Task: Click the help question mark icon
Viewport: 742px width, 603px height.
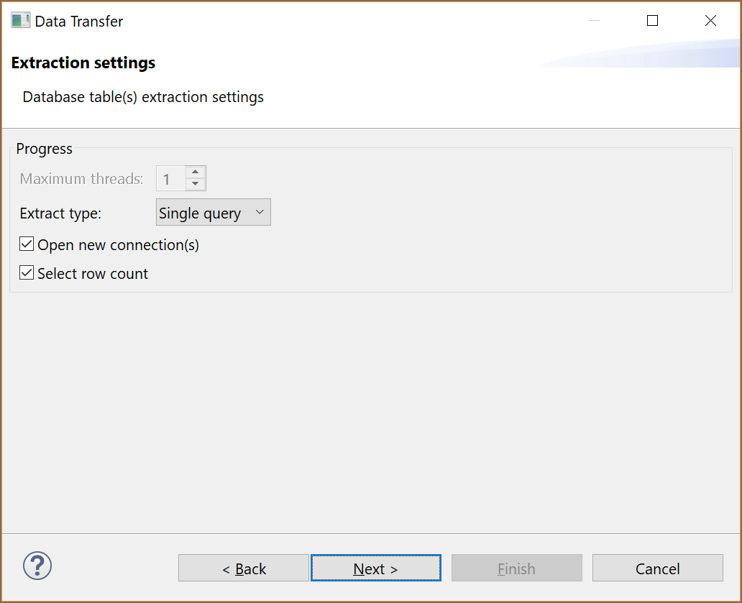Action: 37,566
